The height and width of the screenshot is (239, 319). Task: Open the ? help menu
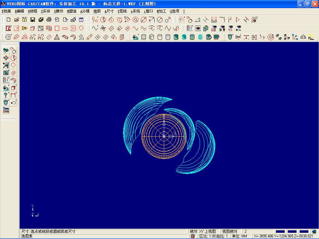coord(184,11)
